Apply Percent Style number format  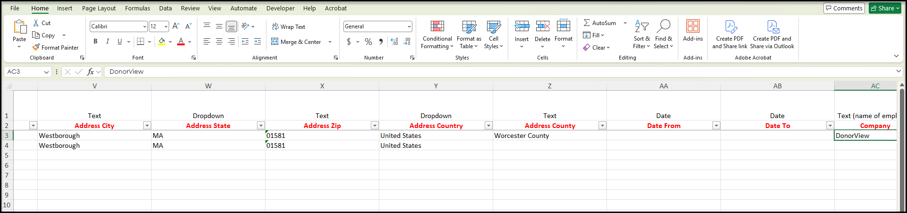click(368, 42)
